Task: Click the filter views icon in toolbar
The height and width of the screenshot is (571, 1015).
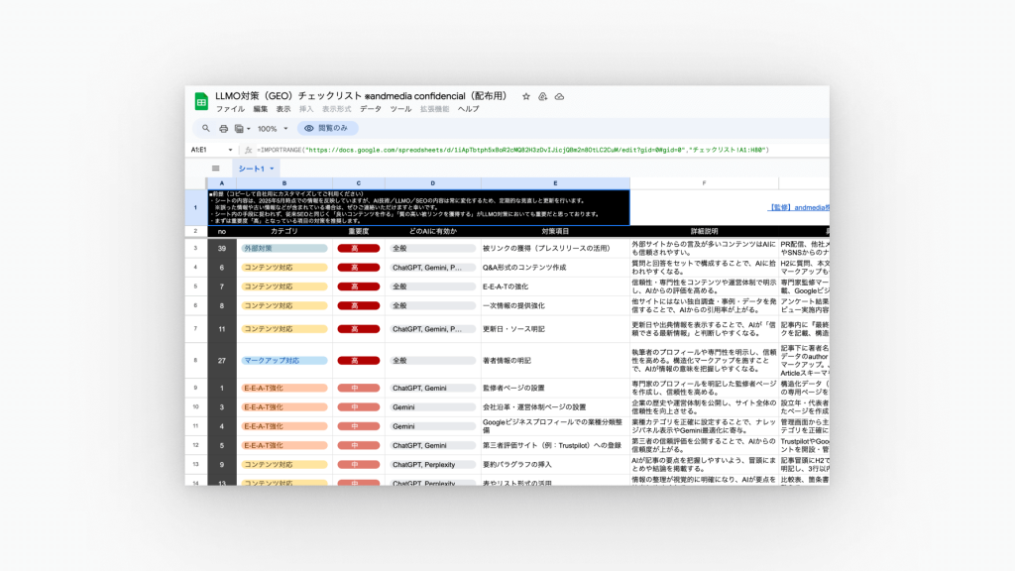Action: [x=241, y=129]
